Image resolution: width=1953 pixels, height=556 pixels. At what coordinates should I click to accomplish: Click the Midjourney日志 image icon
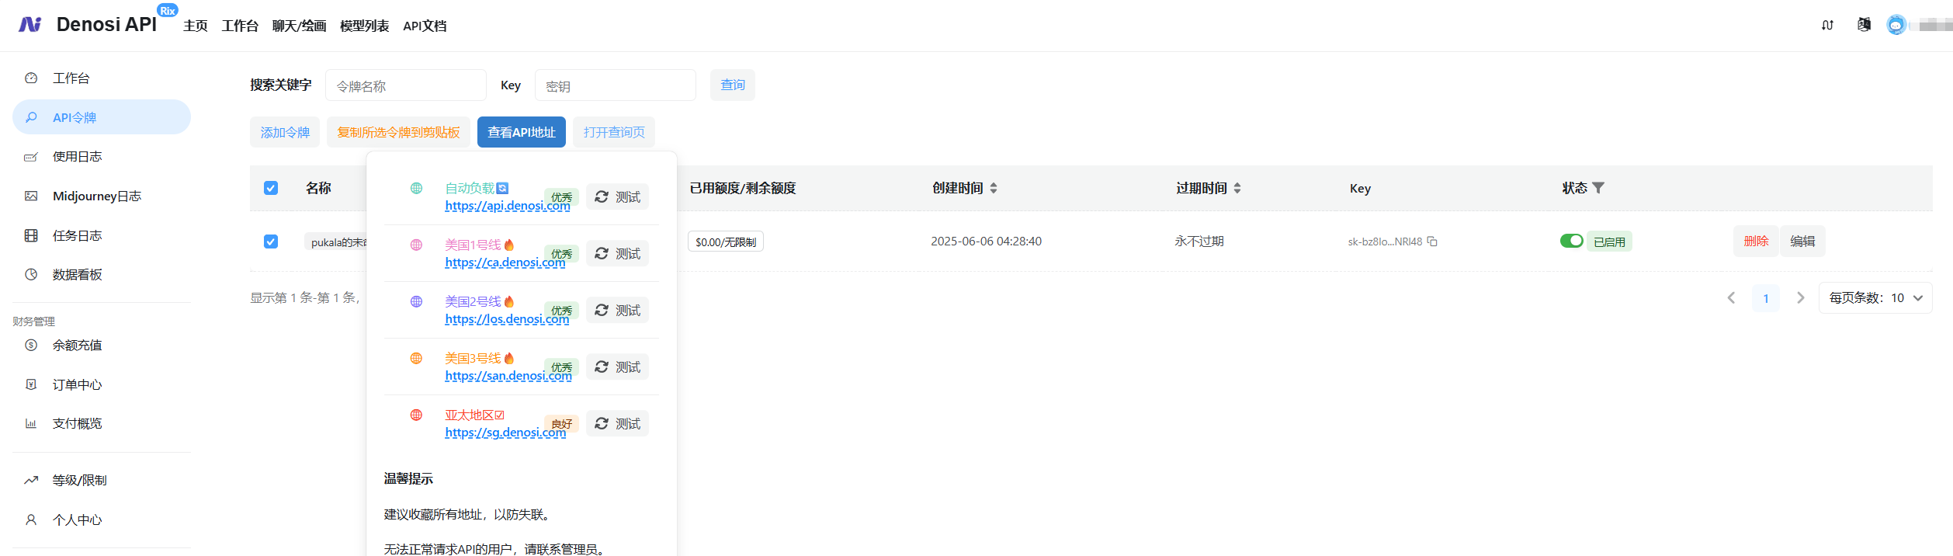coord(31,196)
